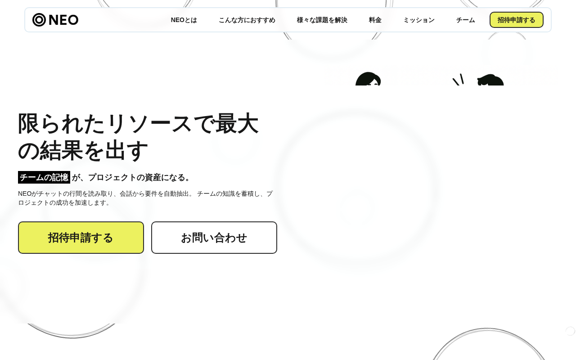Open the 料金 pricing link

(375, 20)
